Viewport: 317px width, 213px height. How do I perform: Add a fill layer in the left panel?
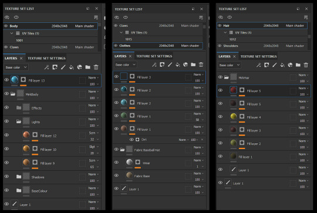coord(71,67)
